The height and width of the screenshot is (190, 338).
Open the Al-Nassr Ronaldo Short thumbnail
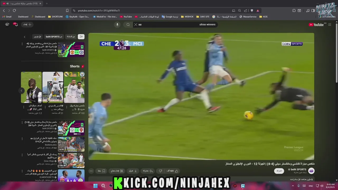click(53, 87)
